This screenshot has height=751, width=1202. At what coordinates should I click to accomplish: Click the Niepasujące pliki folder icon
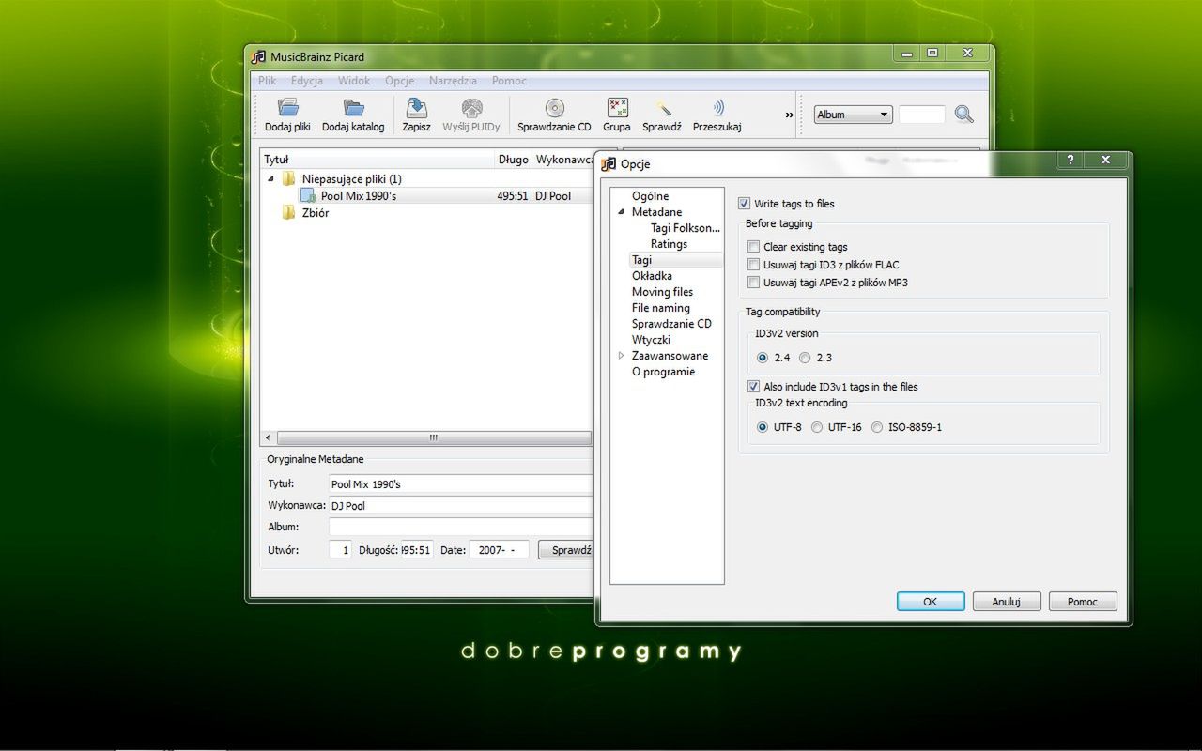click(288, 178)
